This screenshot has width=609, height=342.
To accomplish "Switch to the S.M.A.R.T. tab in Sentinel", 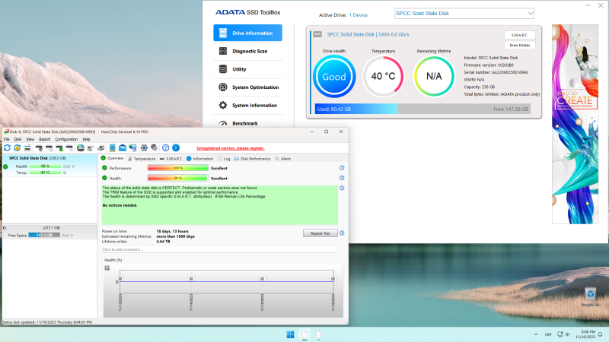I will [171, 159].
